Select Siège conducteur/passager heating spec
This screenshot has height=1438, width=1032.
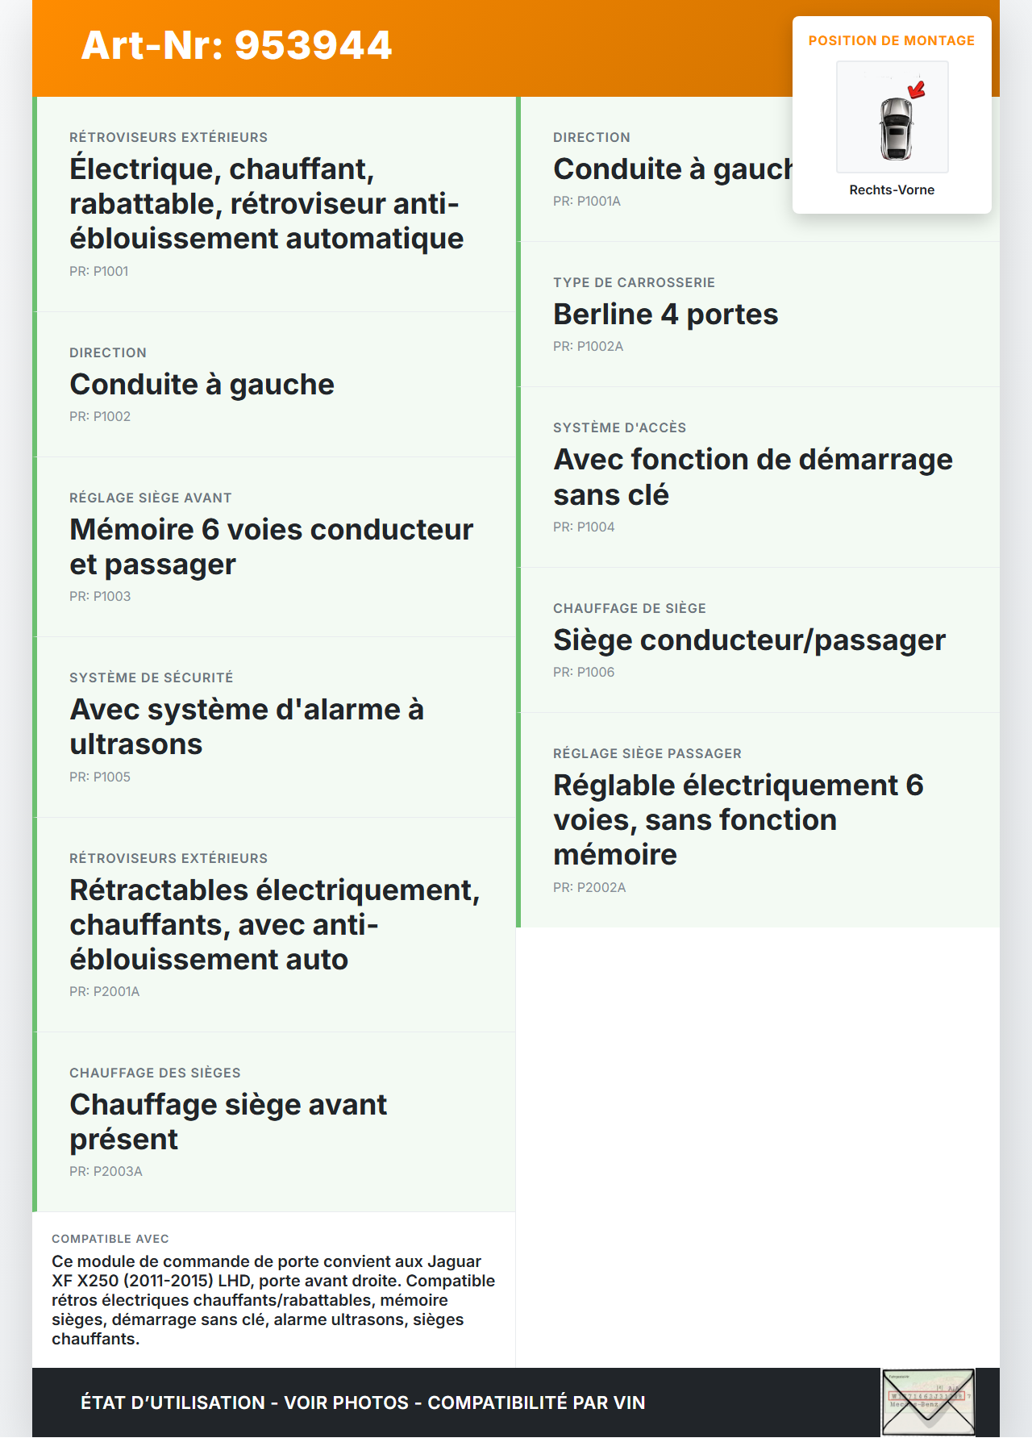point(749,640)
